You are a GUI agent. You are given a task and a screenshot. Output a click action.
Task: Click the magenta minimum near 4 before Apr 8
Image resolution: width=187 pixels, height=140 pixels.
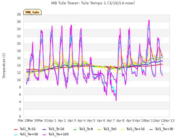pyautogui.click(x=116, y=100)
